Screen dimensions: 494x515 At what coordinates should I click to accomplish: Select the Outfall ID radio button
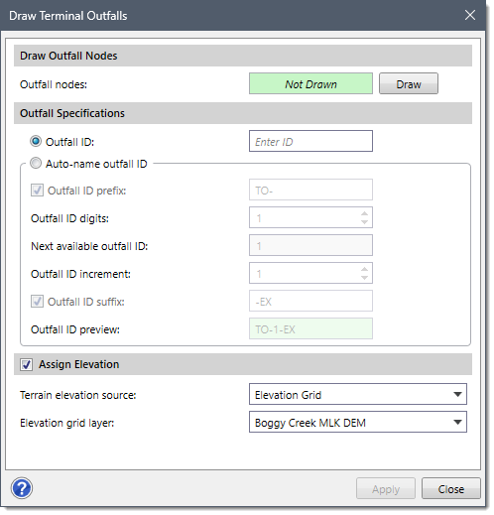click(36, 141)
